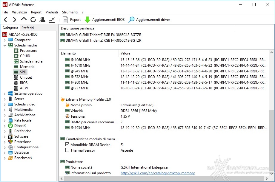Image resolution: width=275 pixels, height=182 pixels.
Task: Open the Memoria tree item
Action: tap(27, 67)
